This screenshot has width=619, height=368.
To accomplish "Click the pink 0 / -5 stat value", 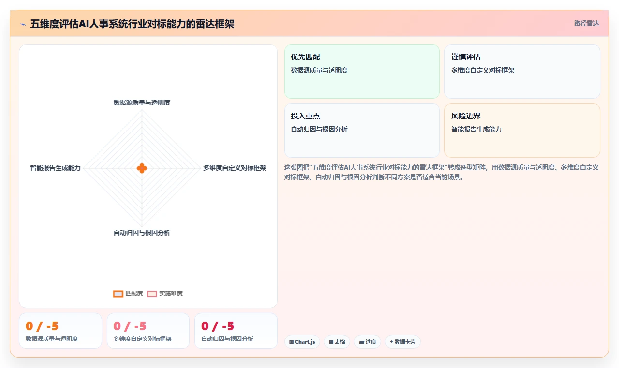I will click(x=130, y=326).
